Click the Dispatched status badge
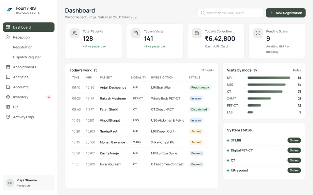 pos(199,110)
